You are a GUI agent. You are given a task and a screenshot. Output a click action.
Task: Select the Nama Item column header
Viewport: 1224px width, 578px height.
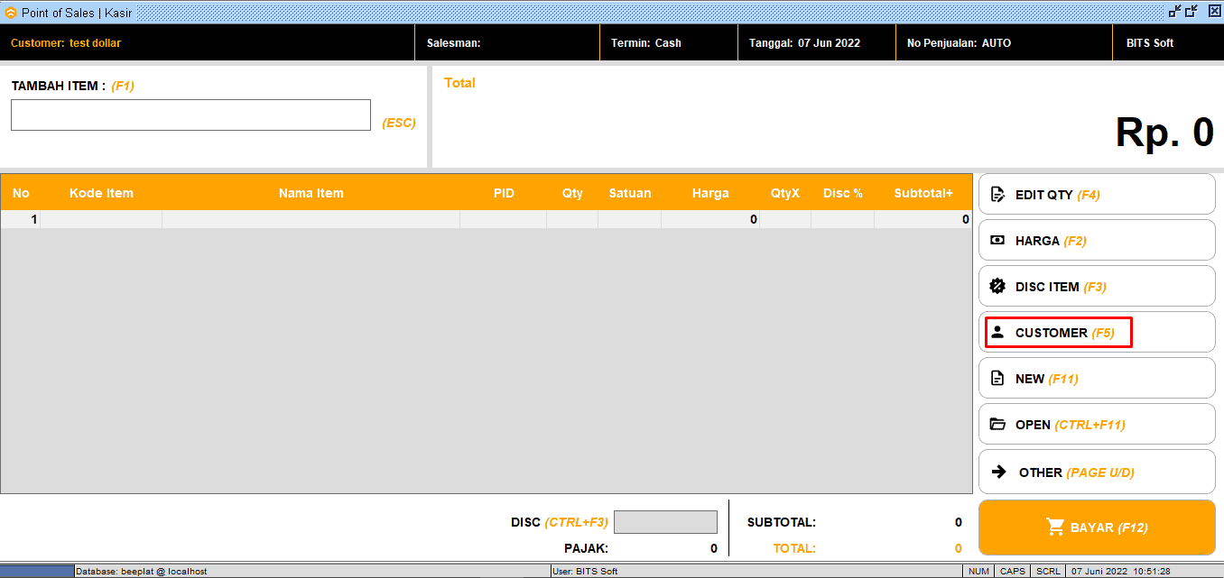pyautogui.click(x=311, y=193)
